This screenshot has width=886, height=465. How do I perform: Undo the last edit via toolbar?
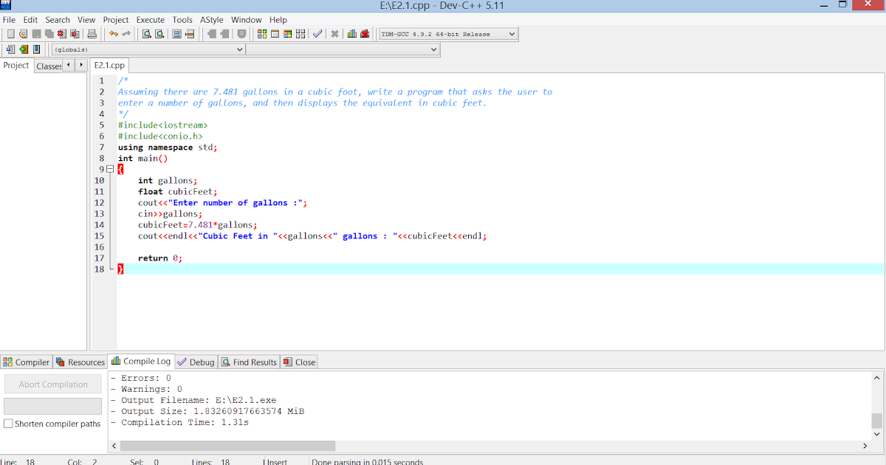tap(114, 34)
